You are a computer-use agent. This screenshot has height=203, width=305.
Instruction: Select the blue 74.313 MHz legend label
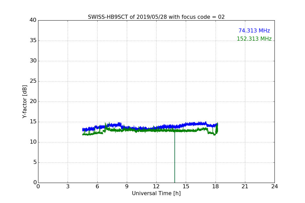tap(254, 31)
